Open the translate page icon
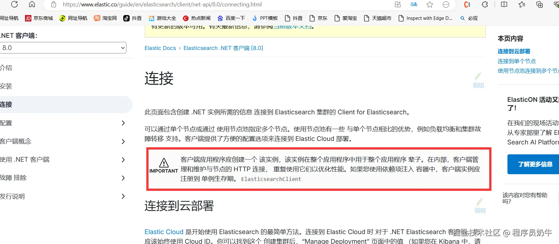Viewport: 559px width, 244px height. (x=414, y=4)
